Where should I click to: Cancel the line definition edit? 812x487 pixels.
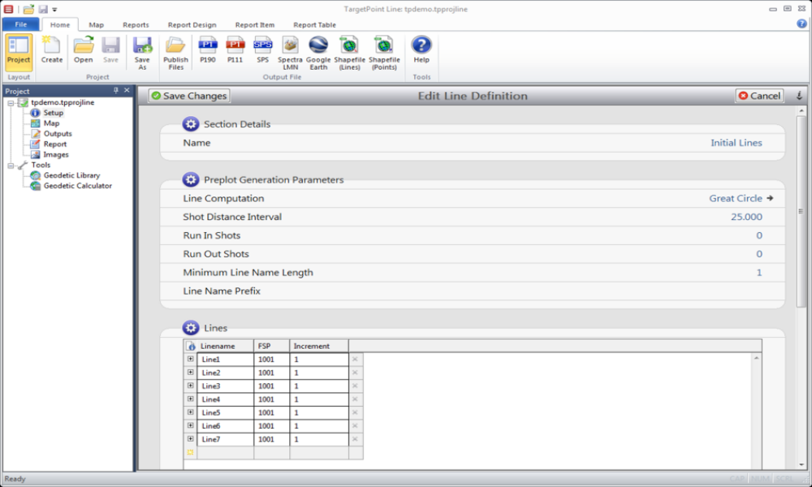click(x=758, y=96)
